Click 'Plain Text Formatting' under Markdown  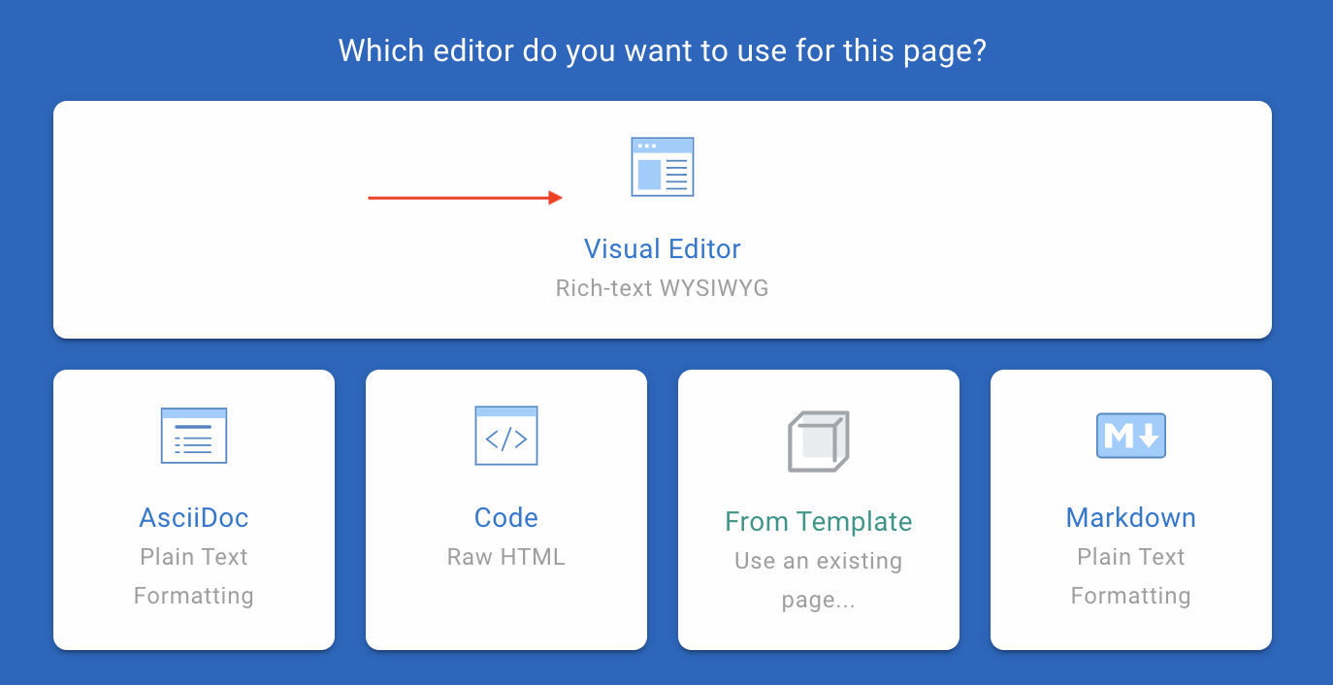click(x=1130, y=576)
